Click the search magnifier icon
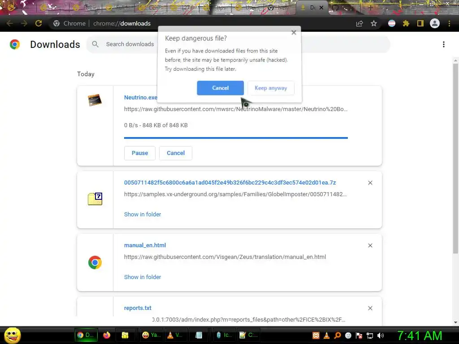Screen dimensions: 459x344 click(95, 44)
